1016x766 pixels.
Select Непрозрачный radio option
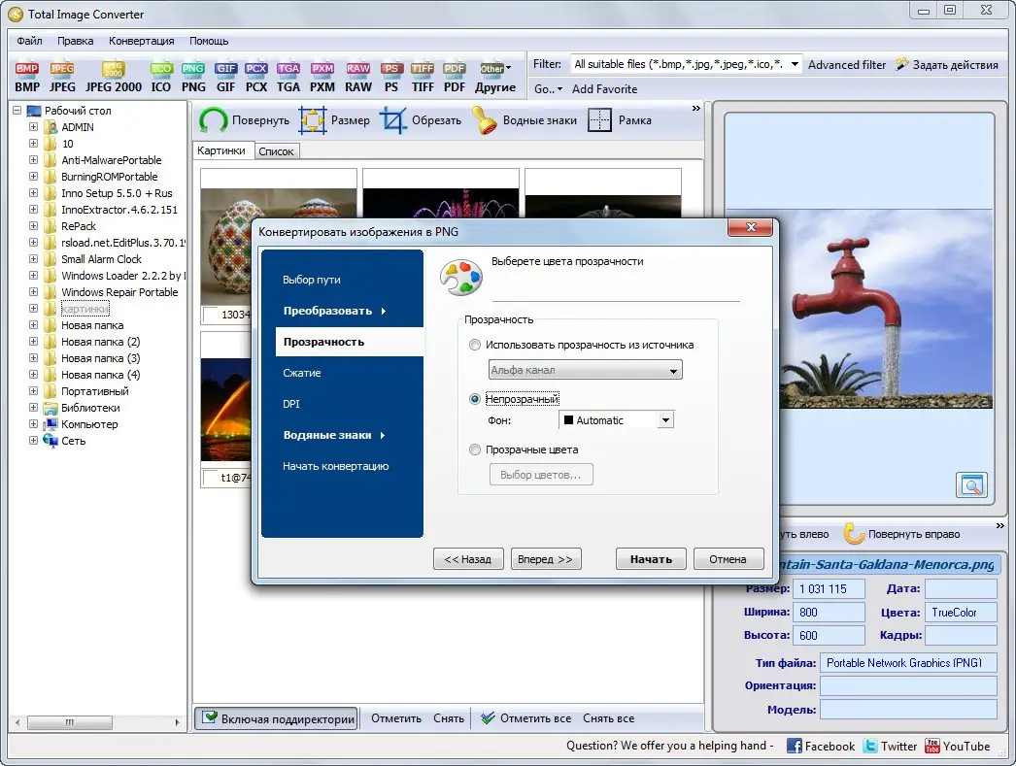[x=475, y=399]
